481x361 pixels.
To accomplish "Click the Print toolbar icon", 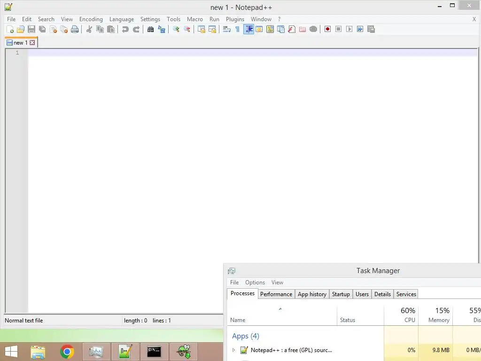I will (75, 29).
